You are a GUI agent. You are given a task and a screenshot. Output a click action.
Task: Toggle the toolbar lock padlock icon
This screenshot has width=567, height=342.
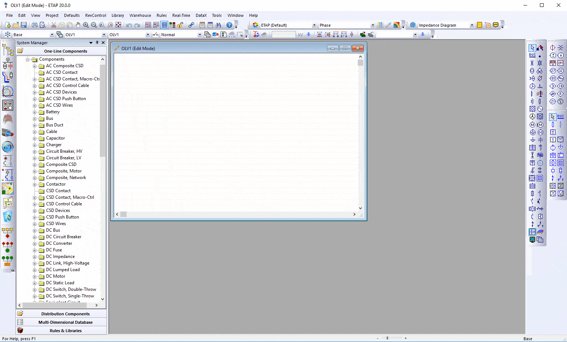pos(180,25)
